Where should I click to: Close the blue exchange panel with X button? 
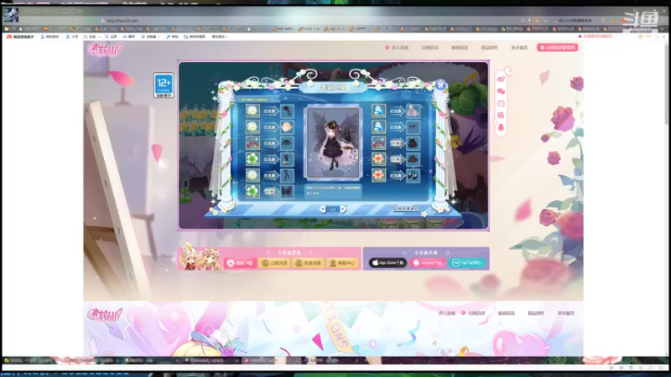(440, 85)
